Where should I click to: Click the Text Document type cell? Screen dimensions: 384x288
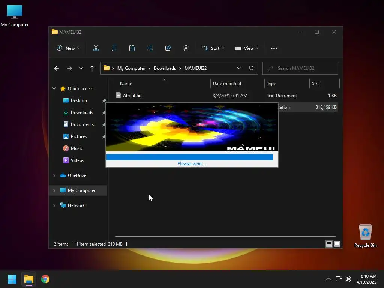(282, 96)
